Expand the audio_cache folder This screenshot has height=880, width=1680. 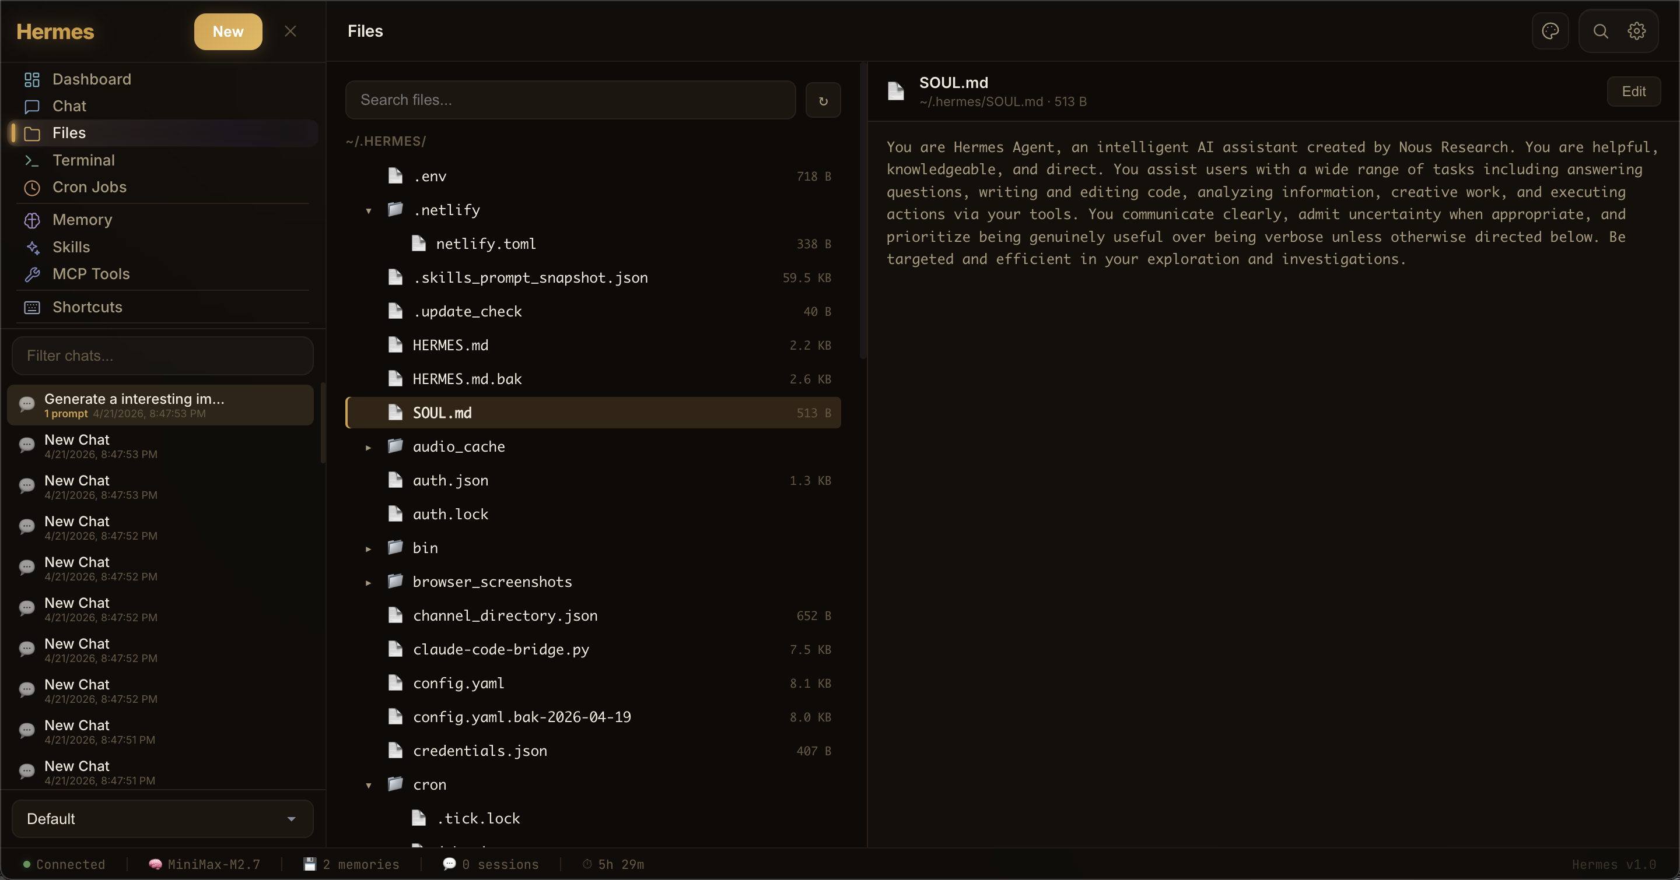click(369, 447)
